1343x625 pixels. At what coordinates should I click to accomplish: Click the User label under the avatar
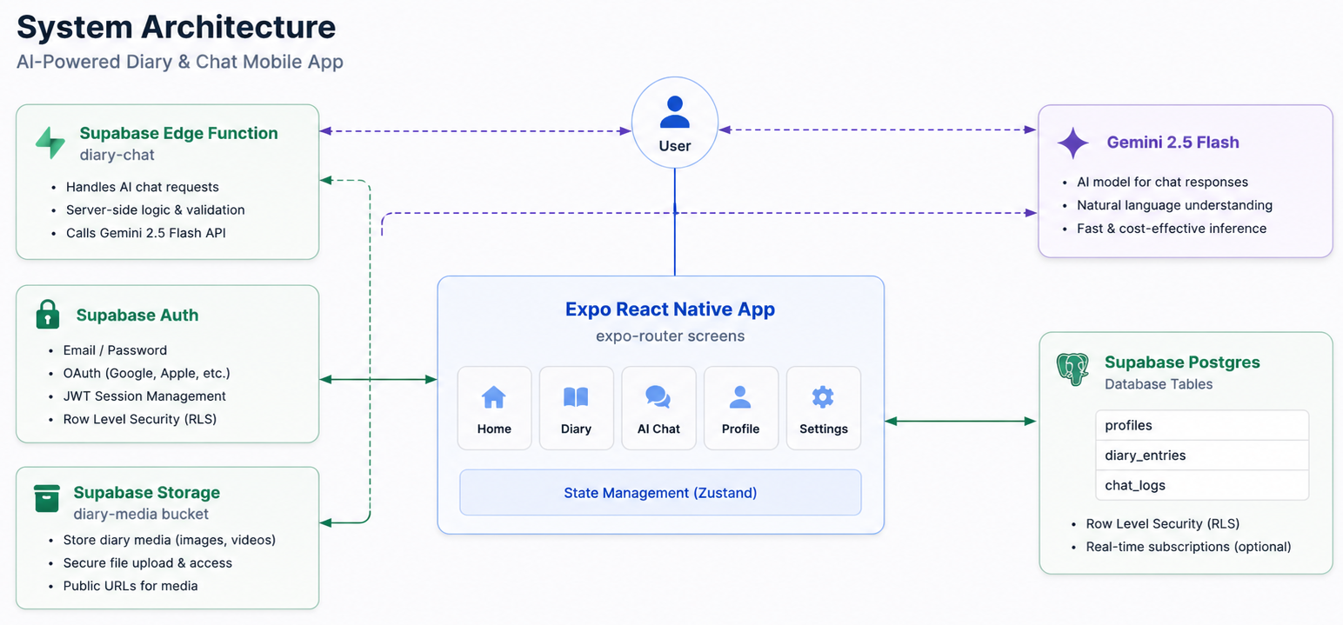click(675, 145)
